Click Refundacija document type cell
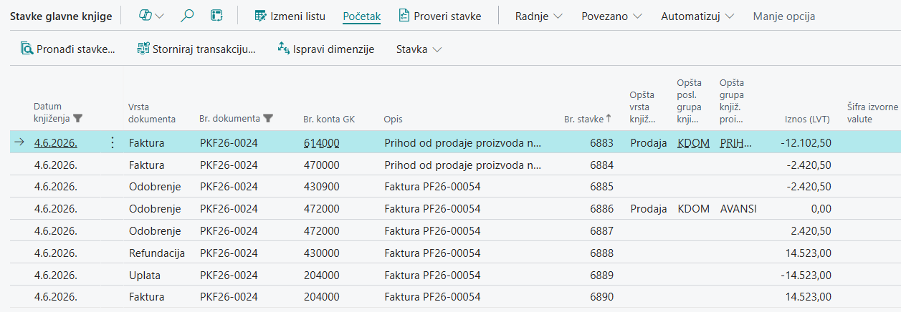The height and width of the screenshot is (312, 901). pyautogui.click(x=157, y=253)
